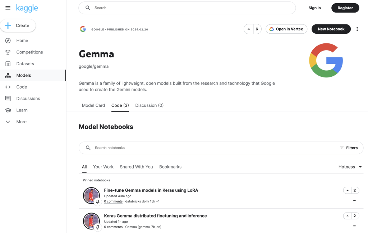Open the Code section in sidebar
This screenshot has width=368, height=233.
[x=21, y=87]
